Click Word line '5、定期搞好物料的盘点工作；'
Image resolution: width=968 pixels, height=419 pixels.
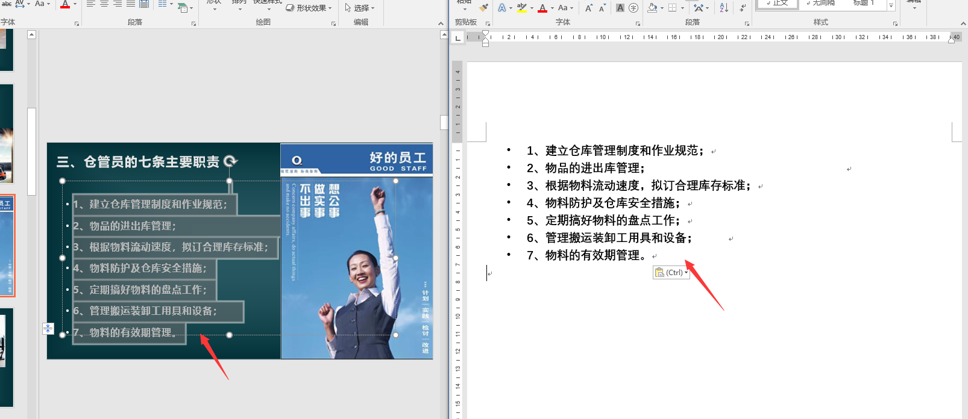[603, 220]
